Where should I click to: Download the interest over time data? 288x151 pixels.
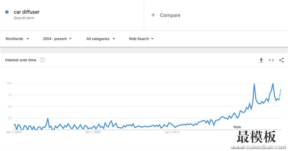click(261, 60)
